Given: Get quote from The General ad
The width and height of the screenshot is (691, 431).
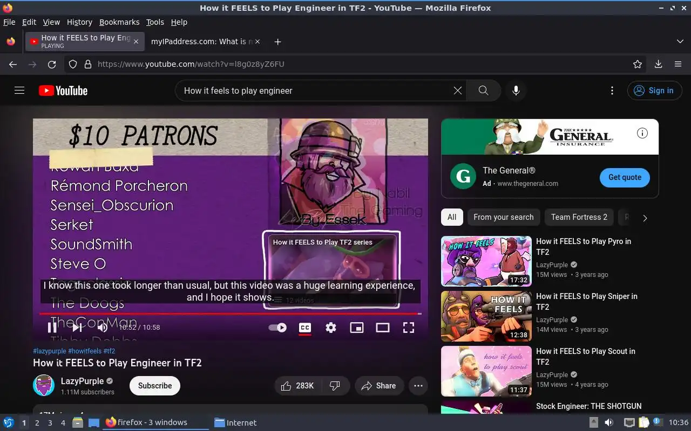Looking at the screenshot, I should (x=625, y=177).
